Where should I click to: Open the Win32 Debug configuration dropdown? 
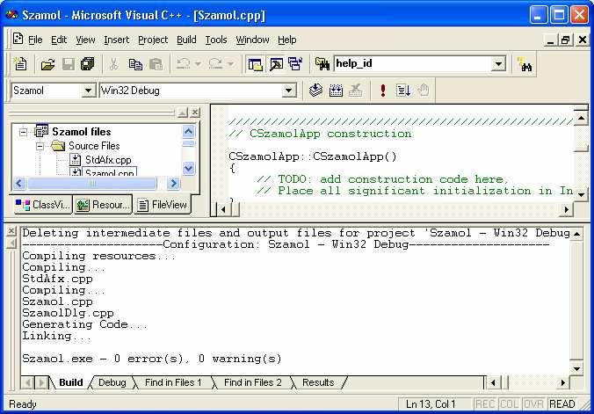(289, 91)
